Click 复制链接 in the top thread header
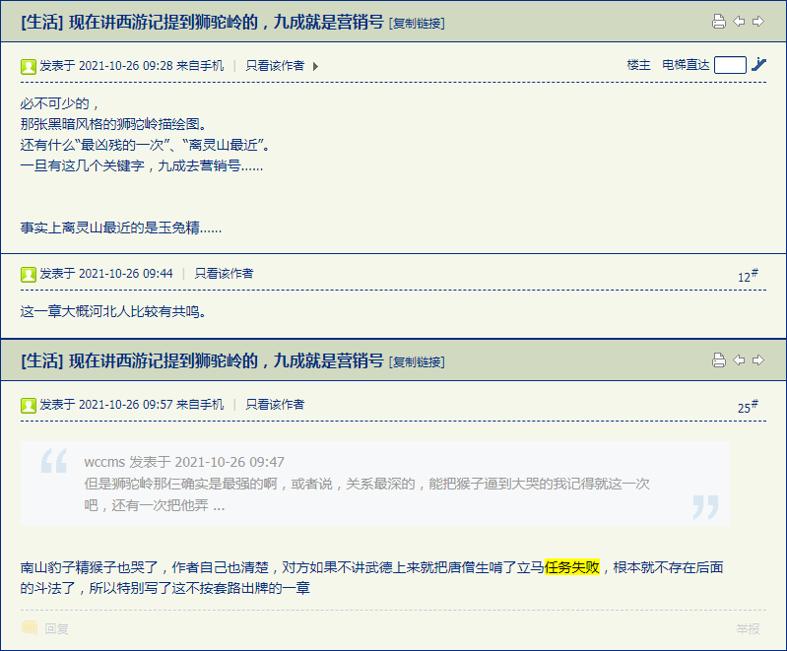The width and height of the screenshot is (787, 651). tap(417, 23)
